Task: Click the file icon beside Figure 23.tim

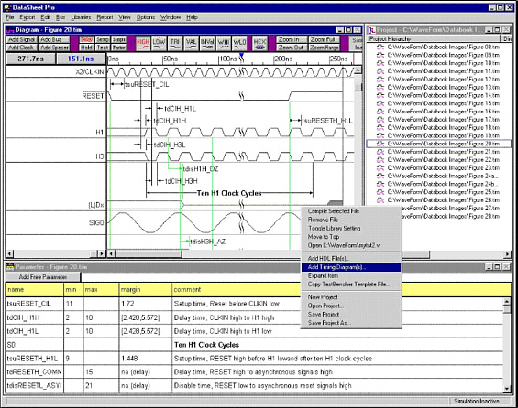Action: click(x=380, y=167)
